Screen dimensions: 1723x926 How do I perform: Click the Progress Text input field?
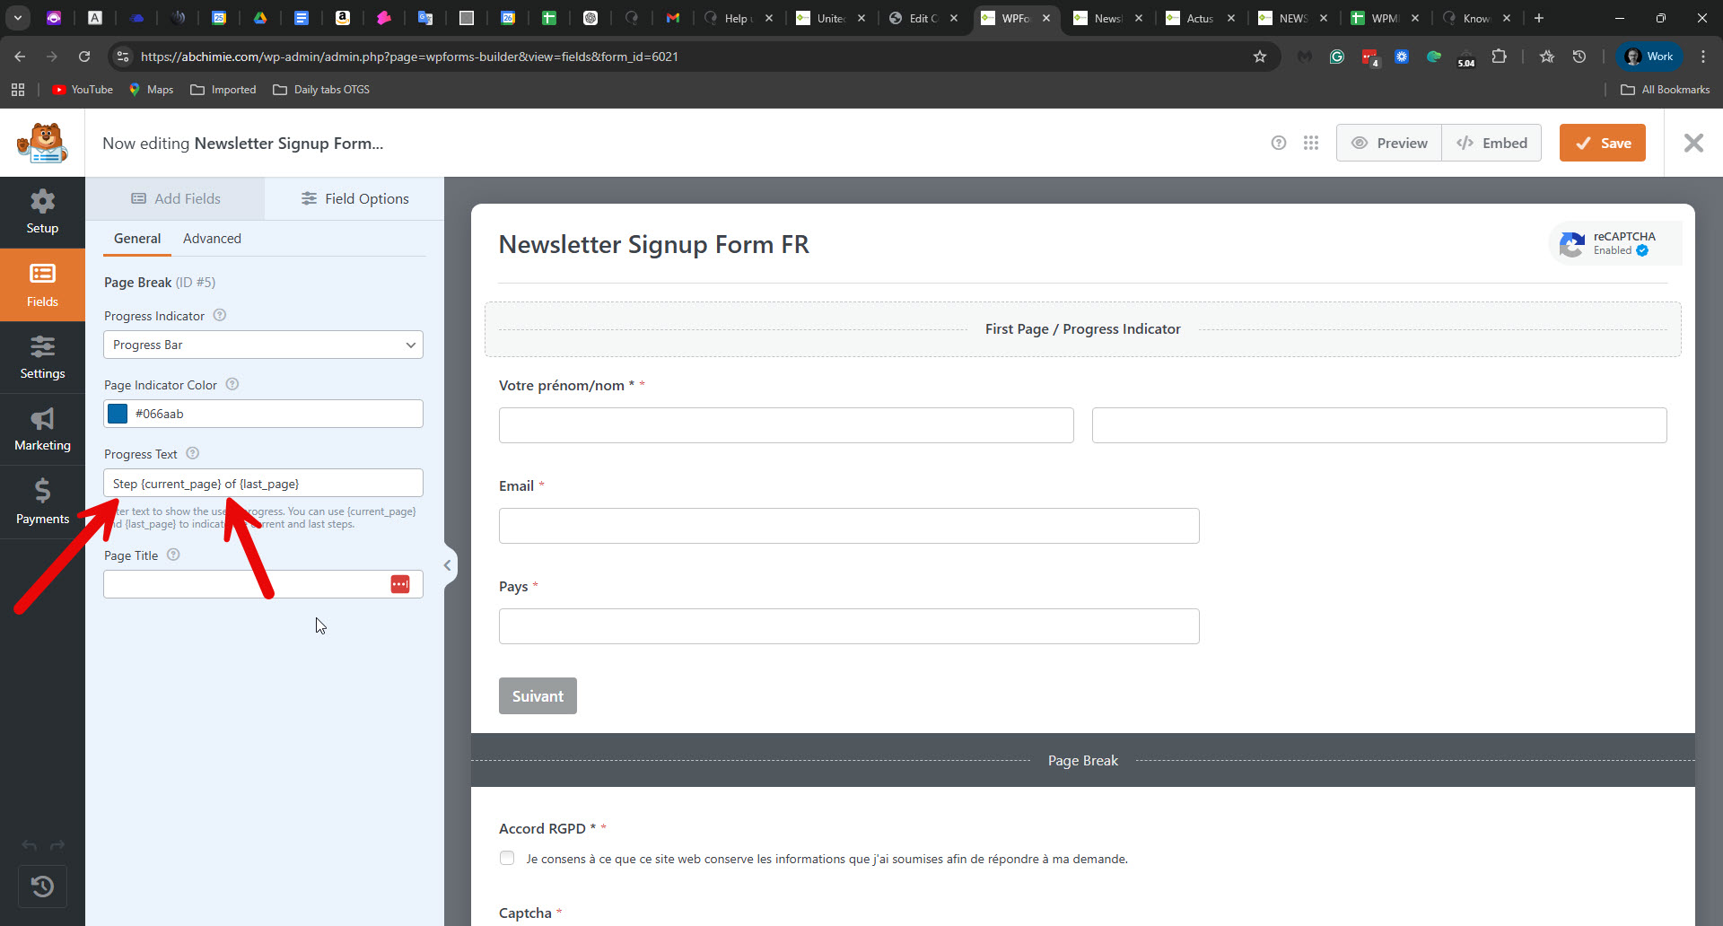tap(263, 484)
